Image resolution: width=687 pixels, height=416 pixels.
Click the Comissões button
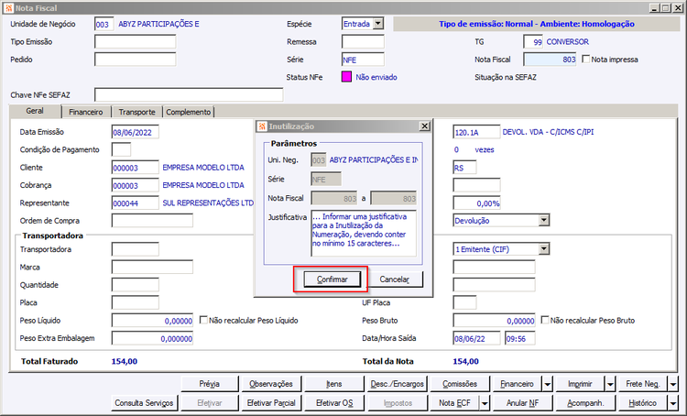pos(460,384)
